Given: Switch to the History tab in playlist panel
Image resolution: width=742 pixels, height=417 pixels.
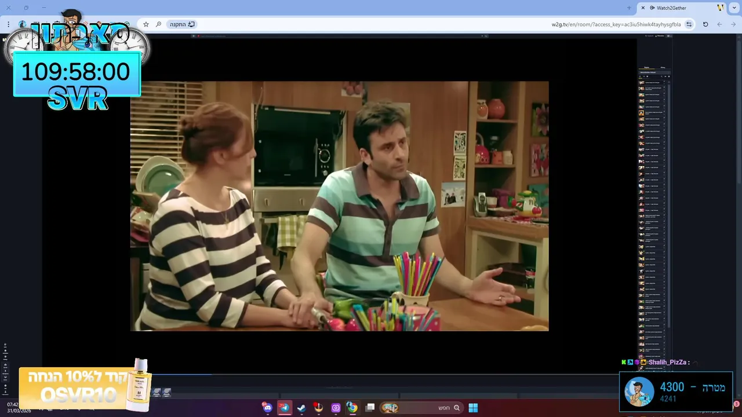Looking at the screenshot, I should [663, 68].
